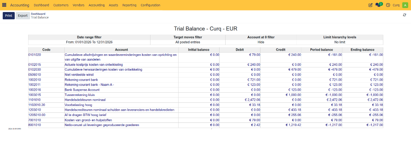Open the Assets menu
The width and height of the screenshot is (411, 163).
point(113,5)
